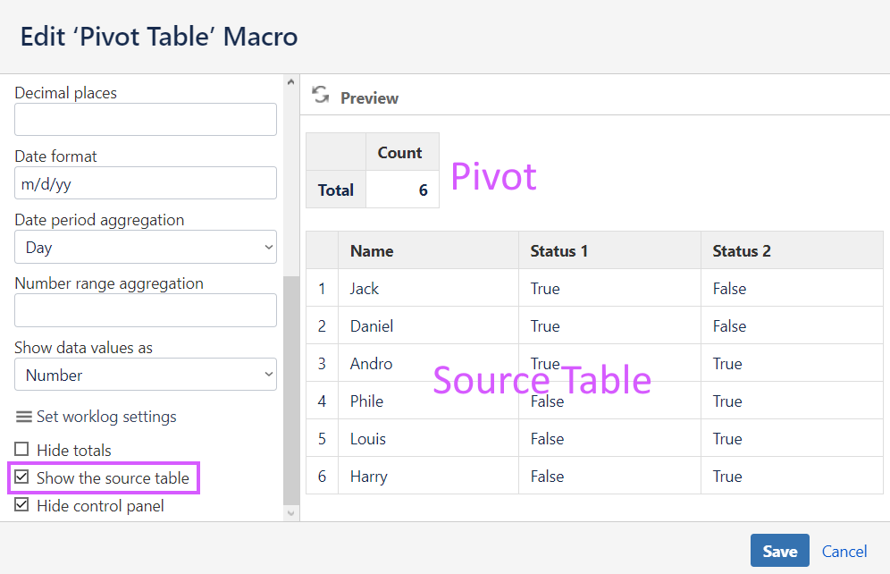Viewport: 890px width, 574px height.
Task: Click the Name column header
Action: point(370,250)
